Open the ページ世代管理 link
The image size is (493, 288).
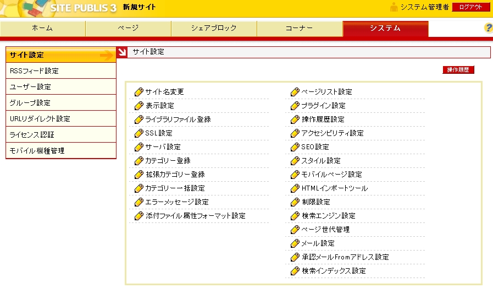tap(325, 230)
